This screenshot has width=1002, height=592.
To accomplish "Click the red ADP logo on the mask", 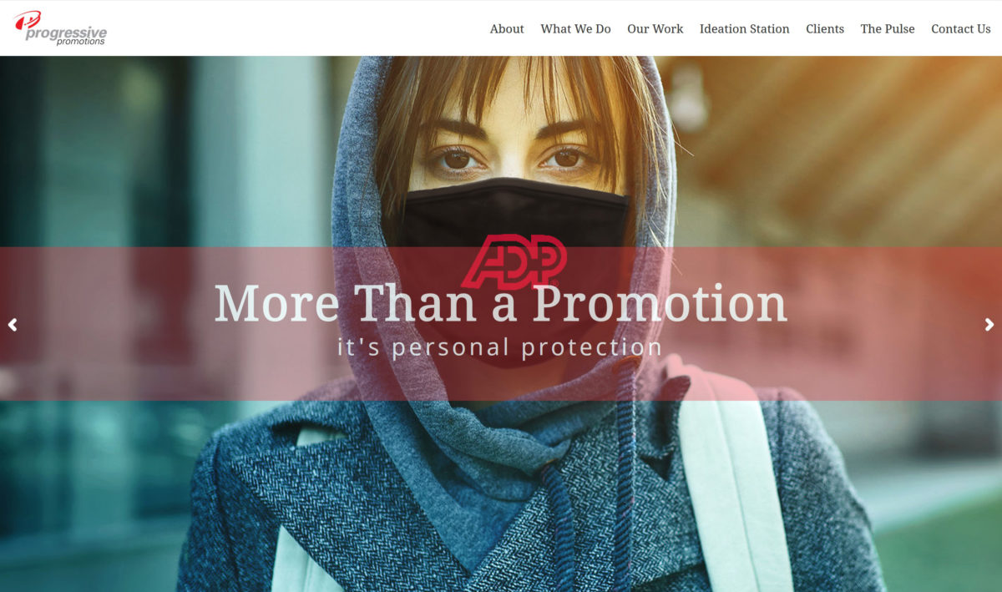I will [x=514, y=261].
